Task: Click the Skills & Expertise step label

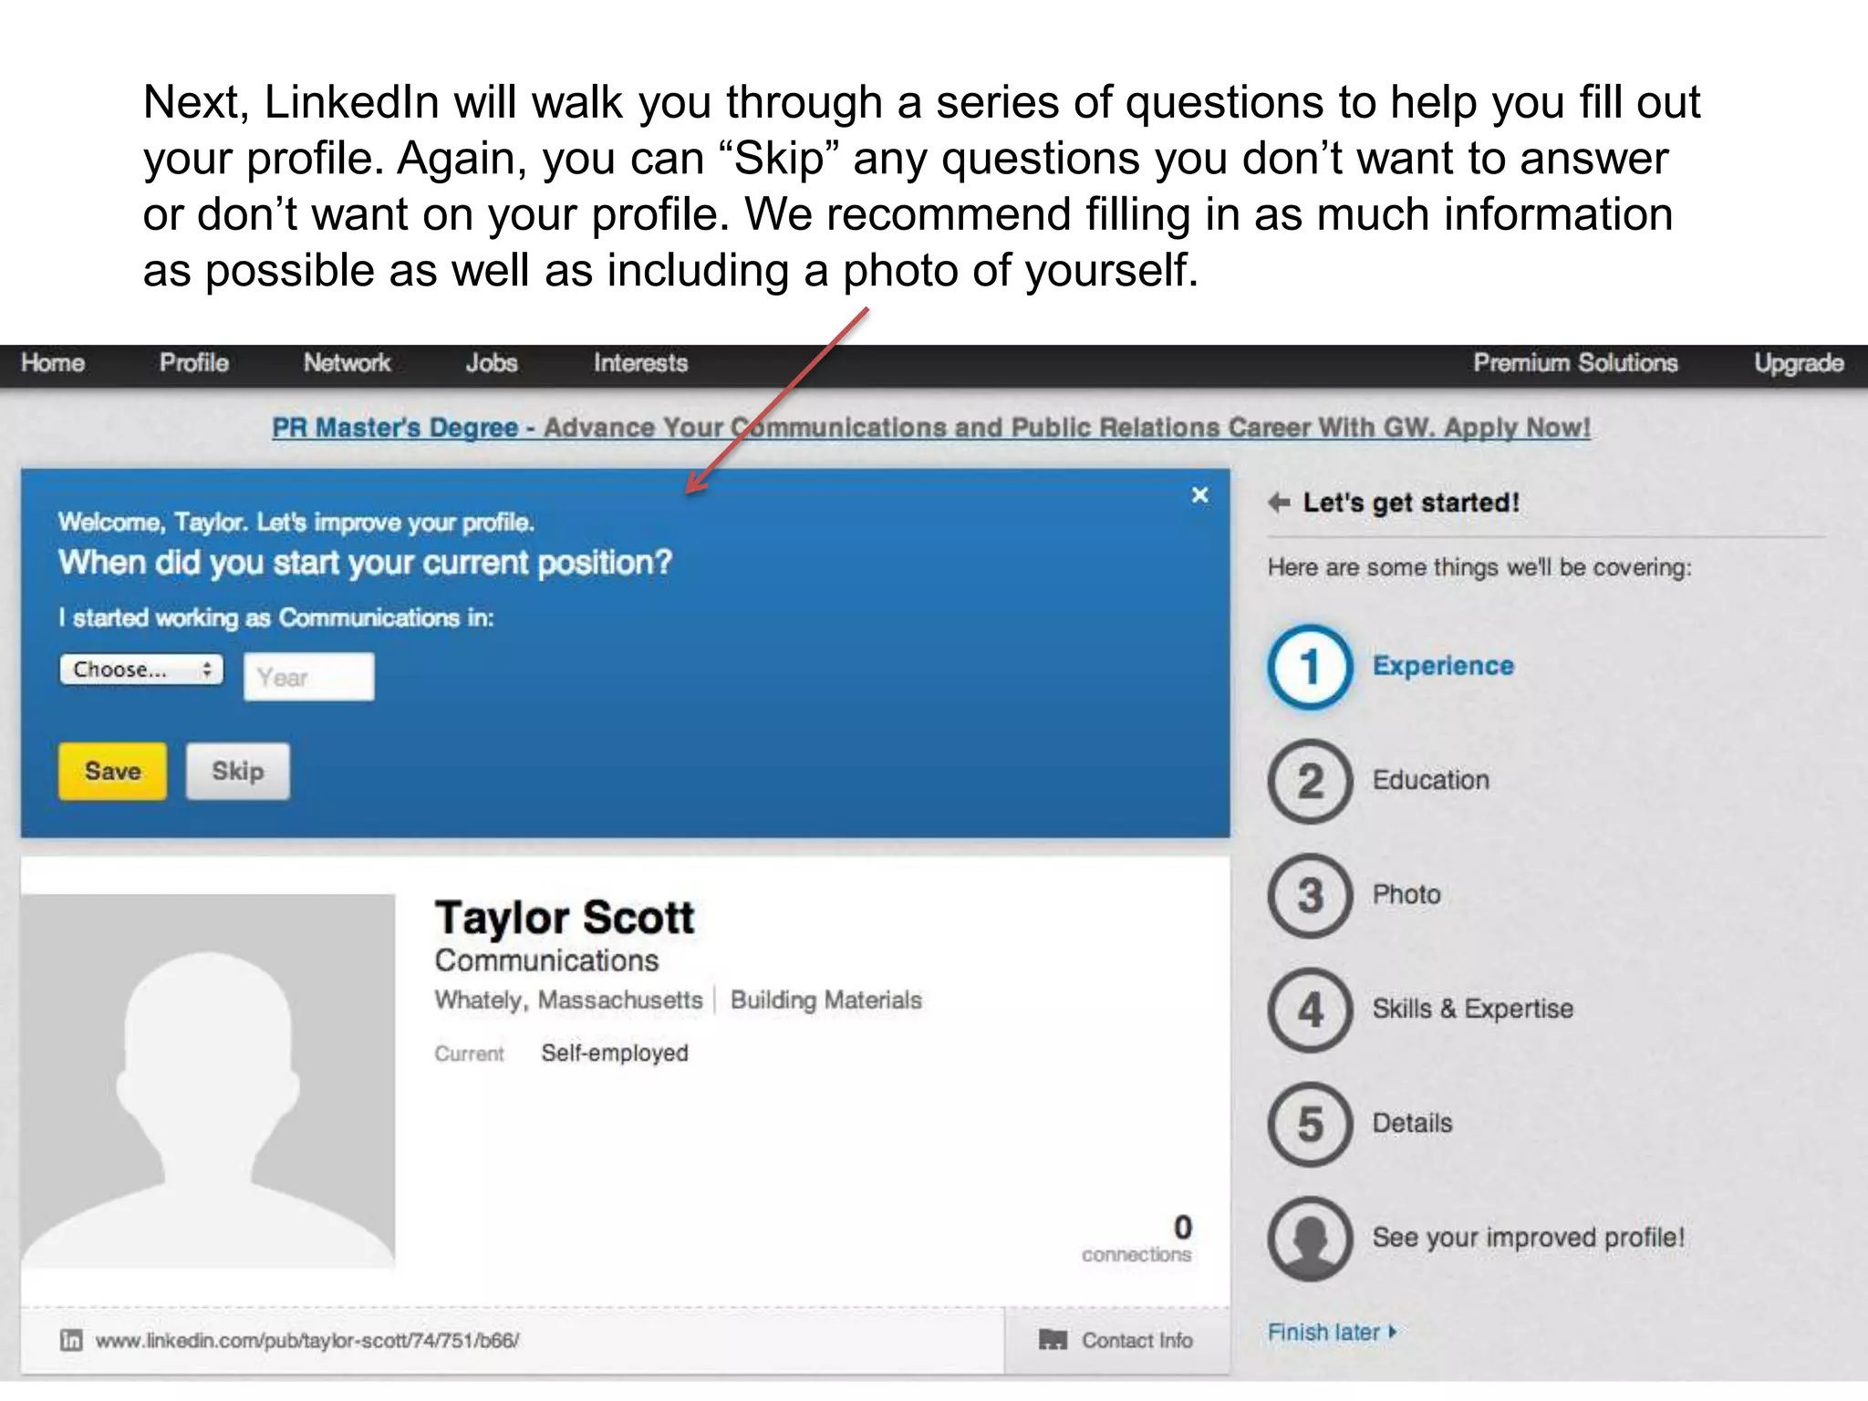Action: [x=1473, y=1009]
